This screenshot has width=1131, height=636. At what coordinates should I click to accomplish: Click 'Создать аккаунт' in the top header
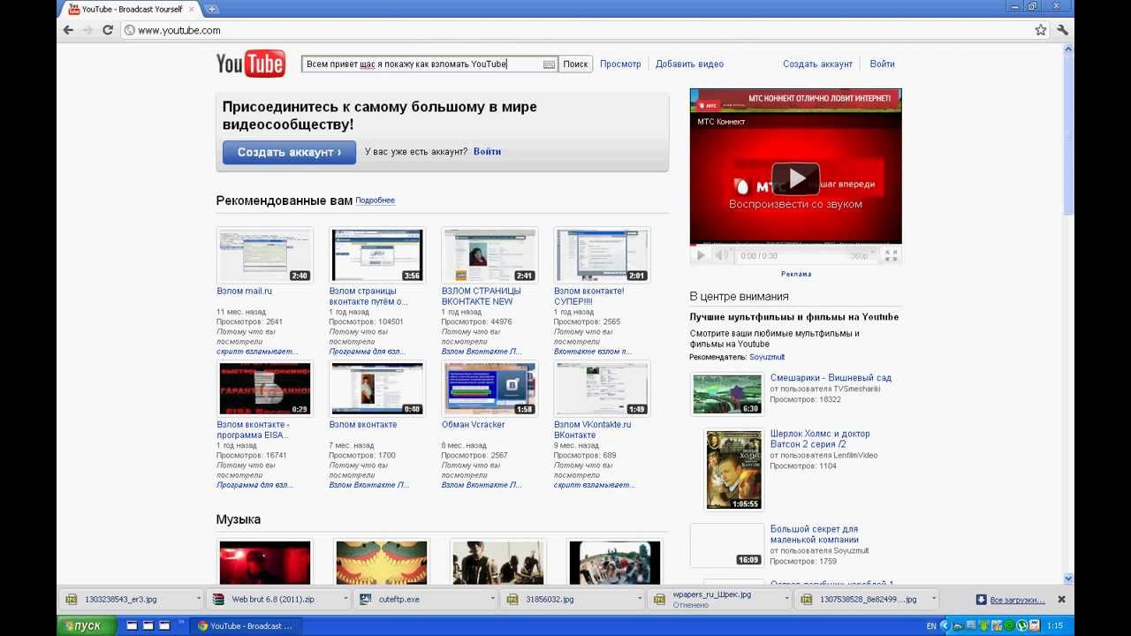[x=817, y=64]
